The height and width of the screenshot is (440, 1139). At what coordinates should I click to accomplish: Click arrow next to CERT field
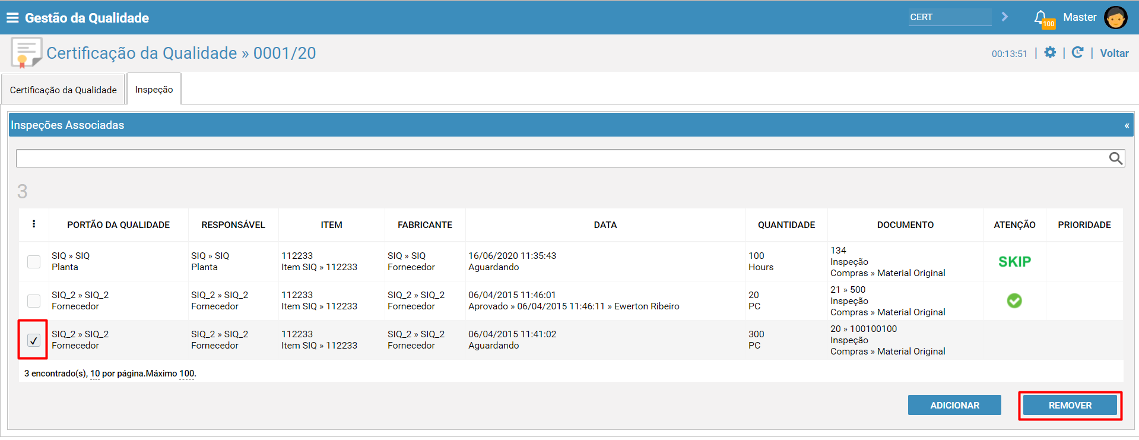[x=1004, y=17]
